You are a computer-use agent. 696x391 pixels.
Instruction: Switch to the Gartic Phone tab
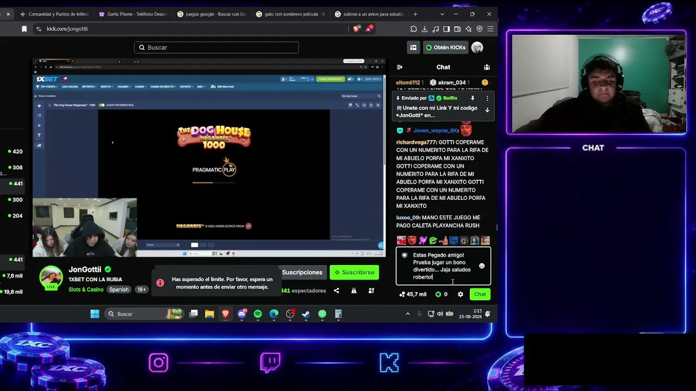click(133, 14)
